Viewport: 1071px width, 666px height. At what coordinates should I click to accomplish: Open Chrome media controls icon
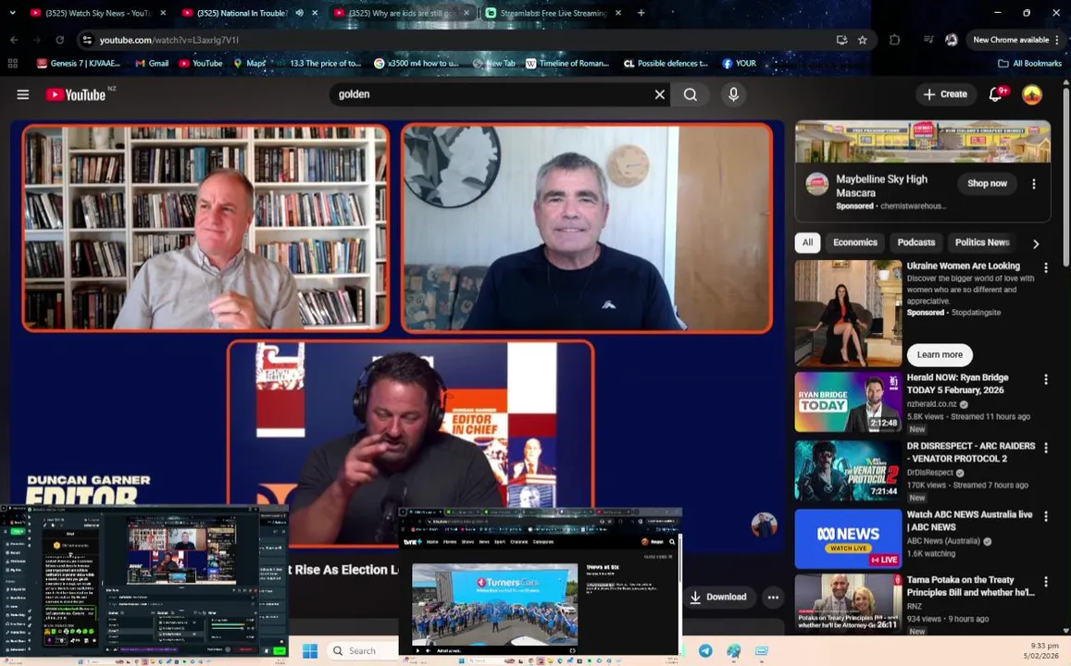tap(928, 41)
